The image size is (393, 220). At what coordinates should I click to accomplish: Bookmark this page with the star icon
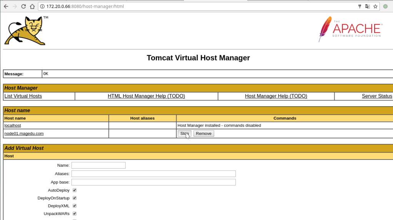[375, 7]
